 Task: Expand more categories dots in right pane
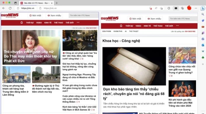coord(178,26)
